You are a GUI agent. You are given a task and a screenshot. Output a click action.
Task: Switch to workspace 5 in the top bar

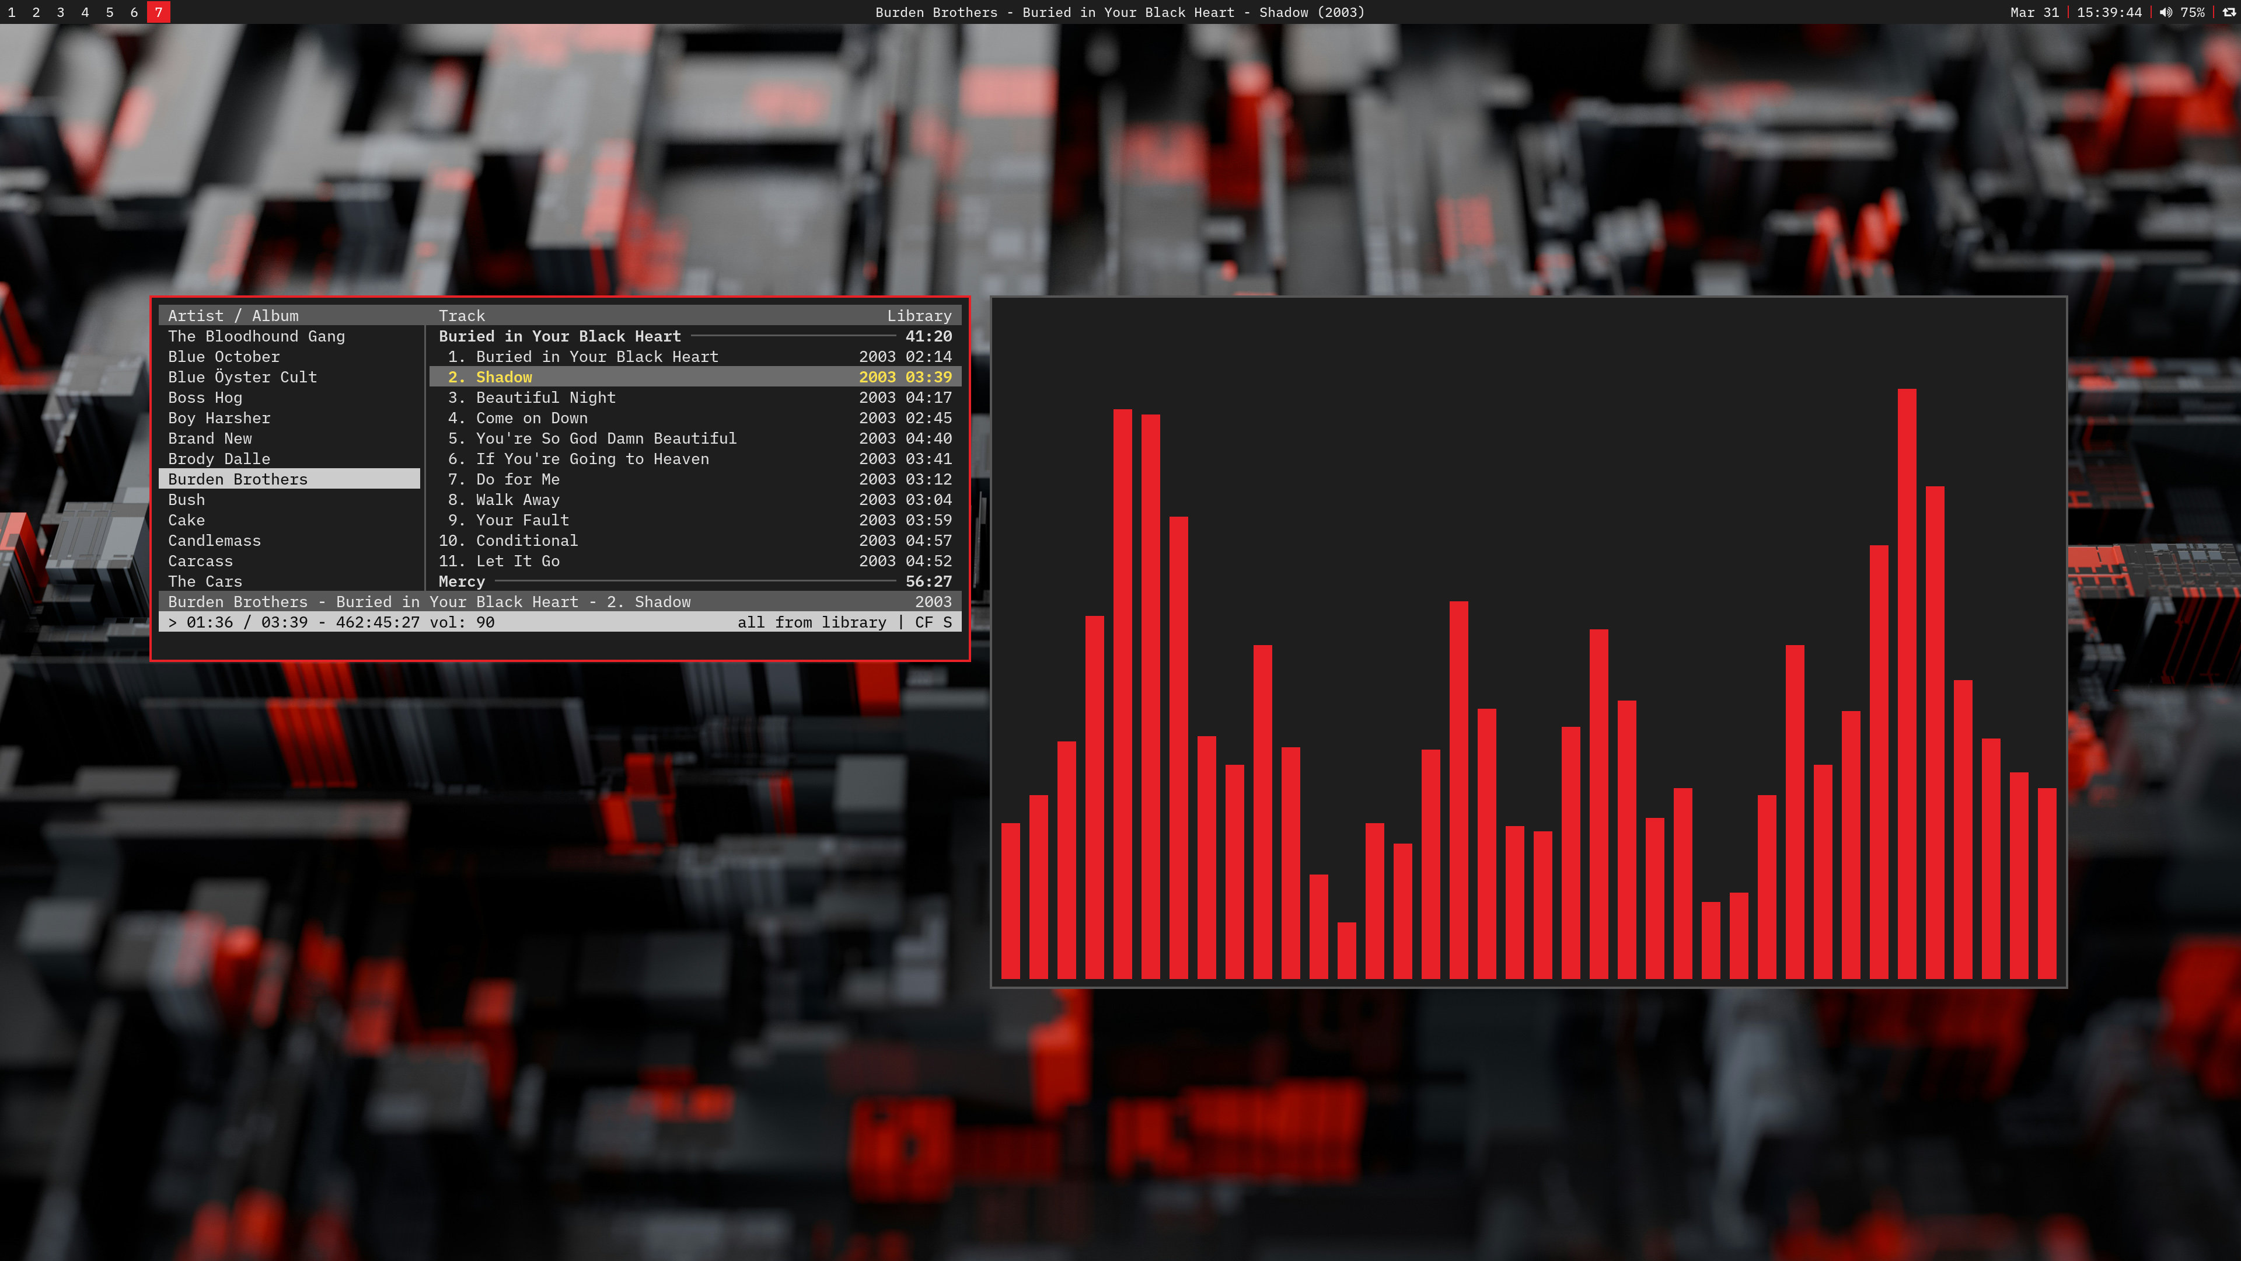tap(109, 12)
